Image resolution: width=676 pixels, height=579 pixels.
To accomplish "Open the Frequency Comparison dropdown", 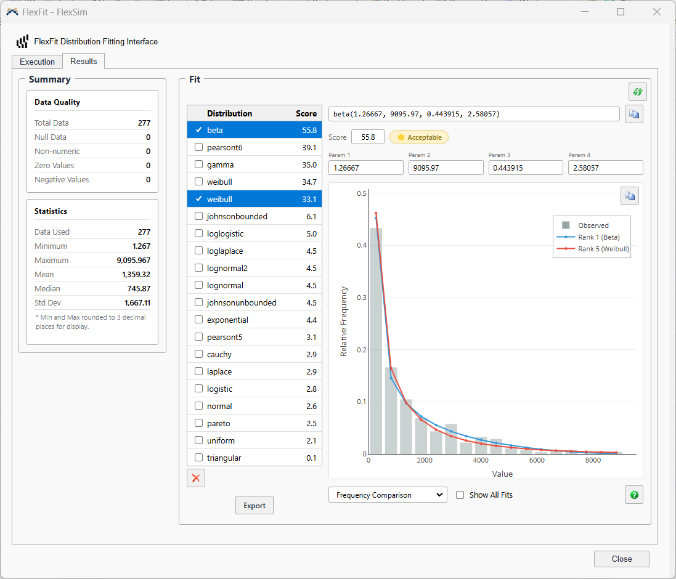I will click(x=388, y=495).
